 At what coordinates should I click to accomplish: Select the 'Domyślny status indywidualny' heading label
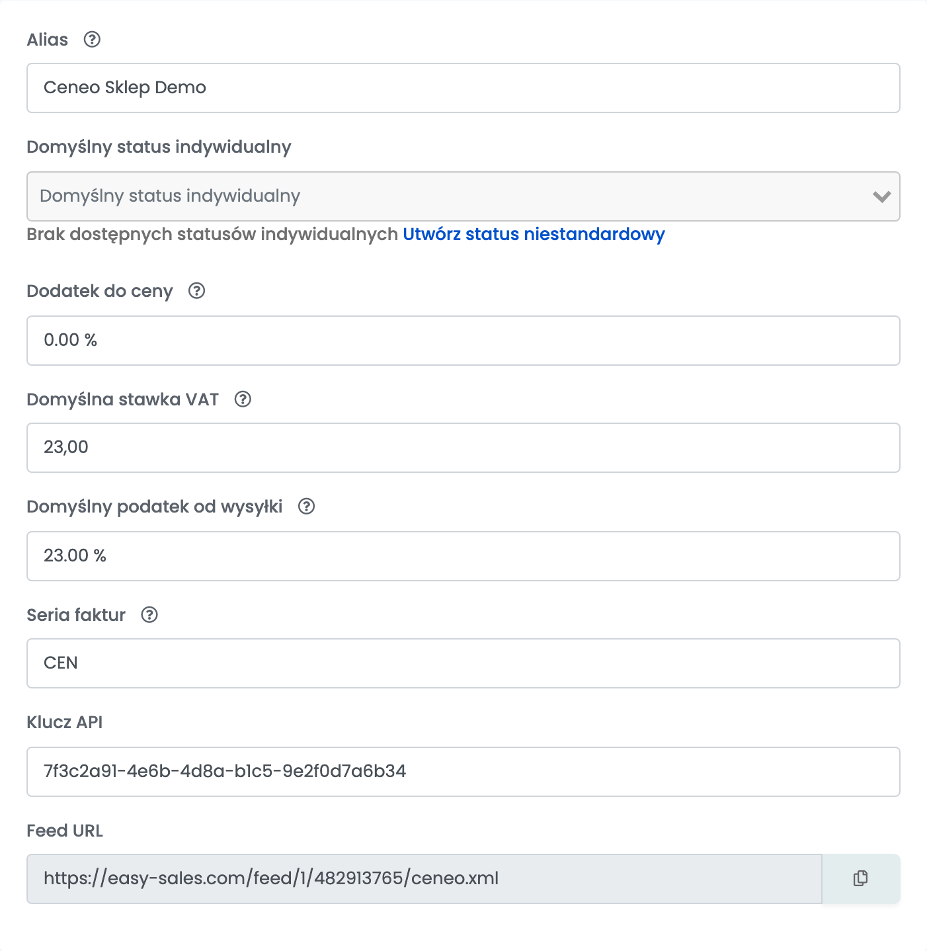click(159, 147)
